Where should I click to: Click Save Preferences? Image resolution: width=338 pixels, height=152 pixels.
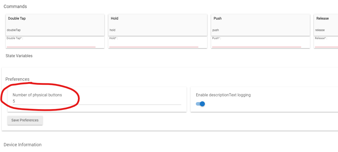pyautogui.click(x=25, y=120)
